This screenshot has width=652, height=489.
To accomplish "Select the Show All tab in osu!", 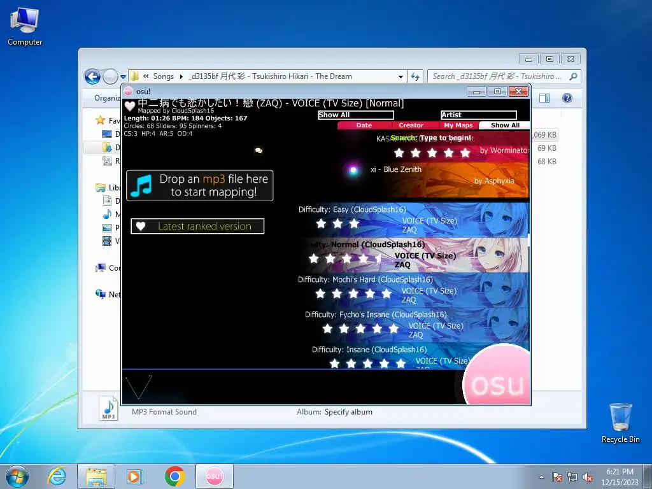I will [505, 125].
